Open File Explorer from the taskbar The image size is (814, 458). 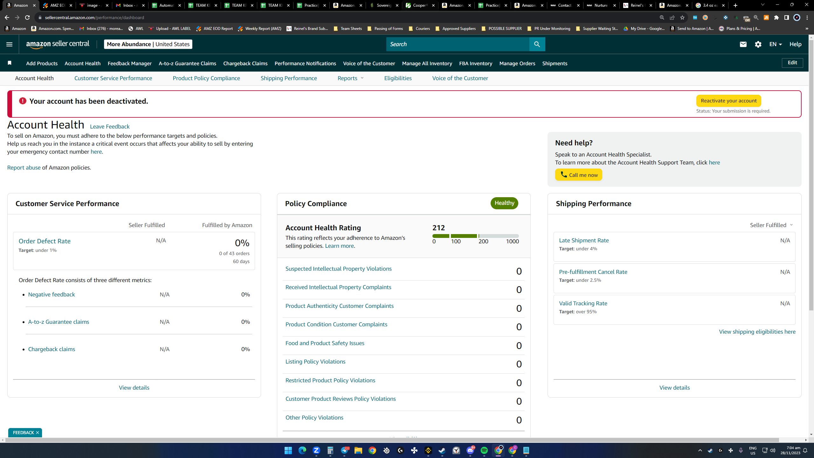(x=358, y=450)
